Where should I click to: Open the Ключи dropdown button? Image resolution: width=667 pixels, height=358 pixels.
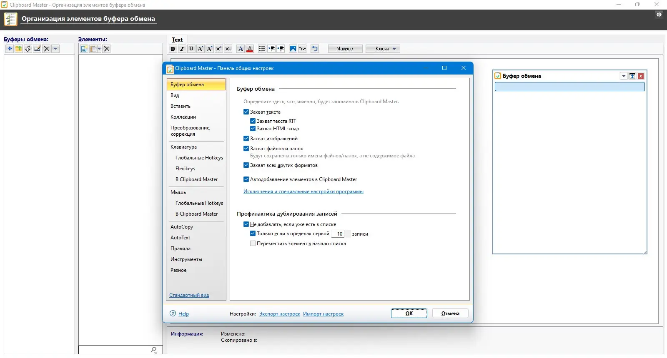click(383, 49)
